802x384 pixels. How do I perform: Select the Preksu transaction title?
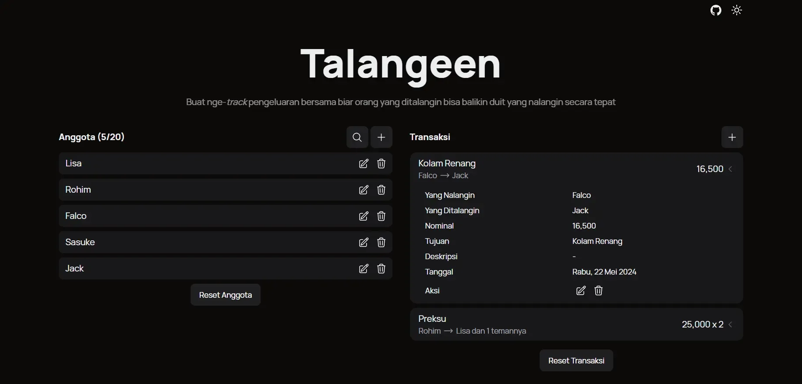point(432,319)
